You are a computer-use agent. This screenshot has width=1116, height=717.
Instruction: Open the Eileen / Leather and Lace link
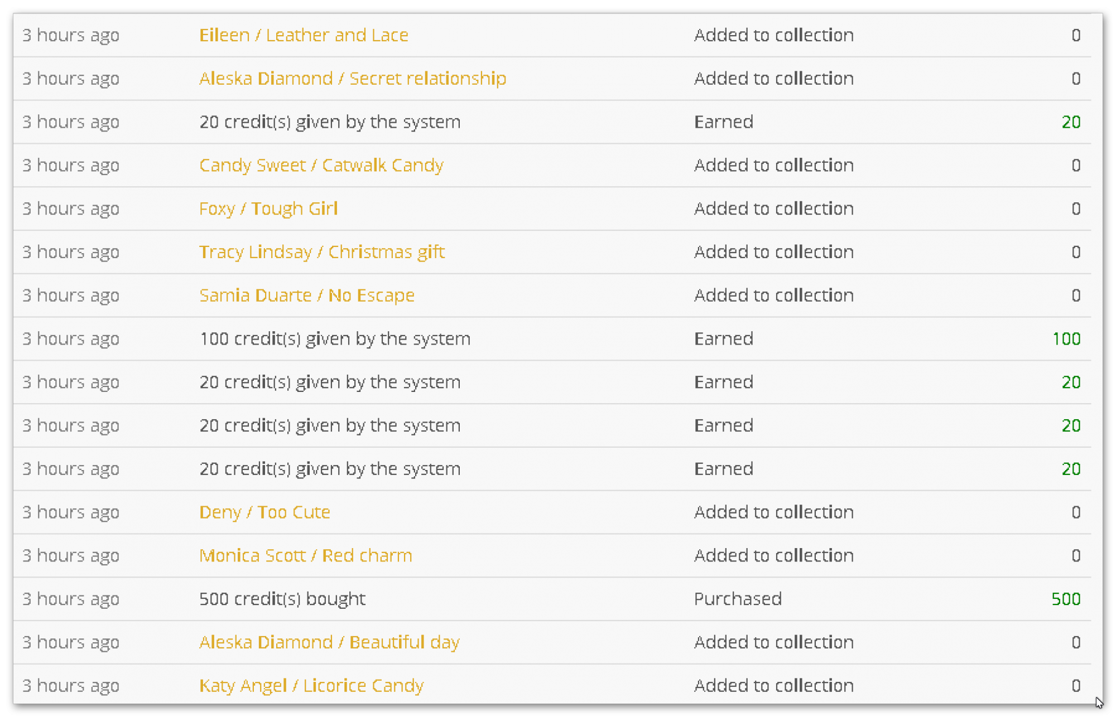(304, 35)
